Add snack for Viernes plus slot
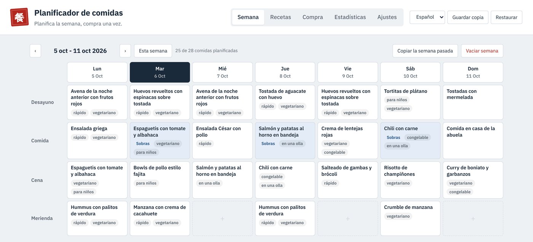Viewport: 533px width, 242px height. pyautogui.click(x=348, y=218)
